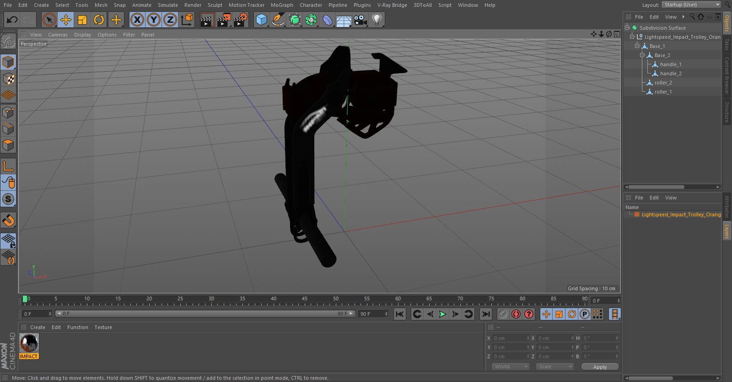The width and height of the screenshot is (732, 382).
Task: Click frame 45 on the timeline
Action: click(305, 300)
